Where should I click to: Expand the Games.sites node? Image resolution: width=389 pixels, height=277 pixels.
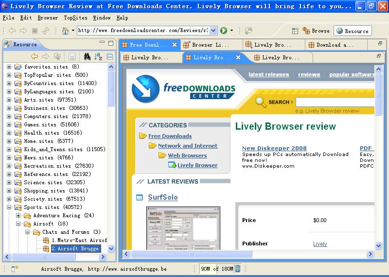(9, 124)
